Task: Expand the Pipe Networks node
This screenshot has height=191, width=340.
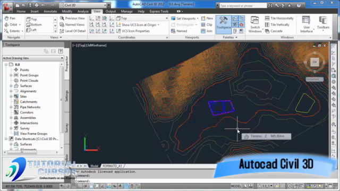Action: click(11, 107)
